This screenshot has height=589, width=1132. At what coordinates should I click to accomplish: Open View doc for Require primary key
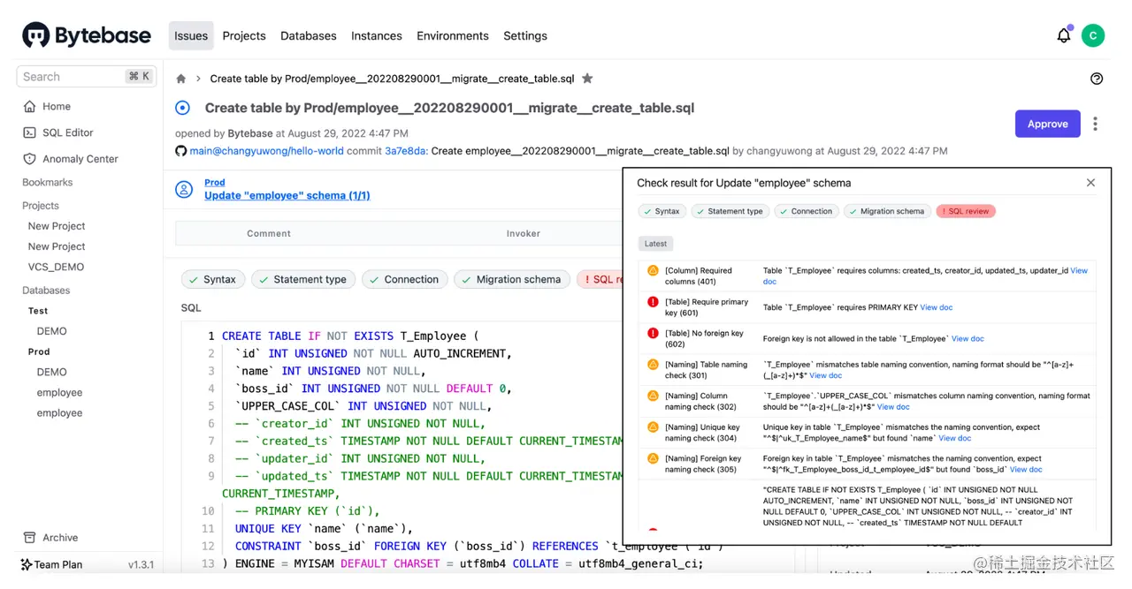[x=936, y=307]
